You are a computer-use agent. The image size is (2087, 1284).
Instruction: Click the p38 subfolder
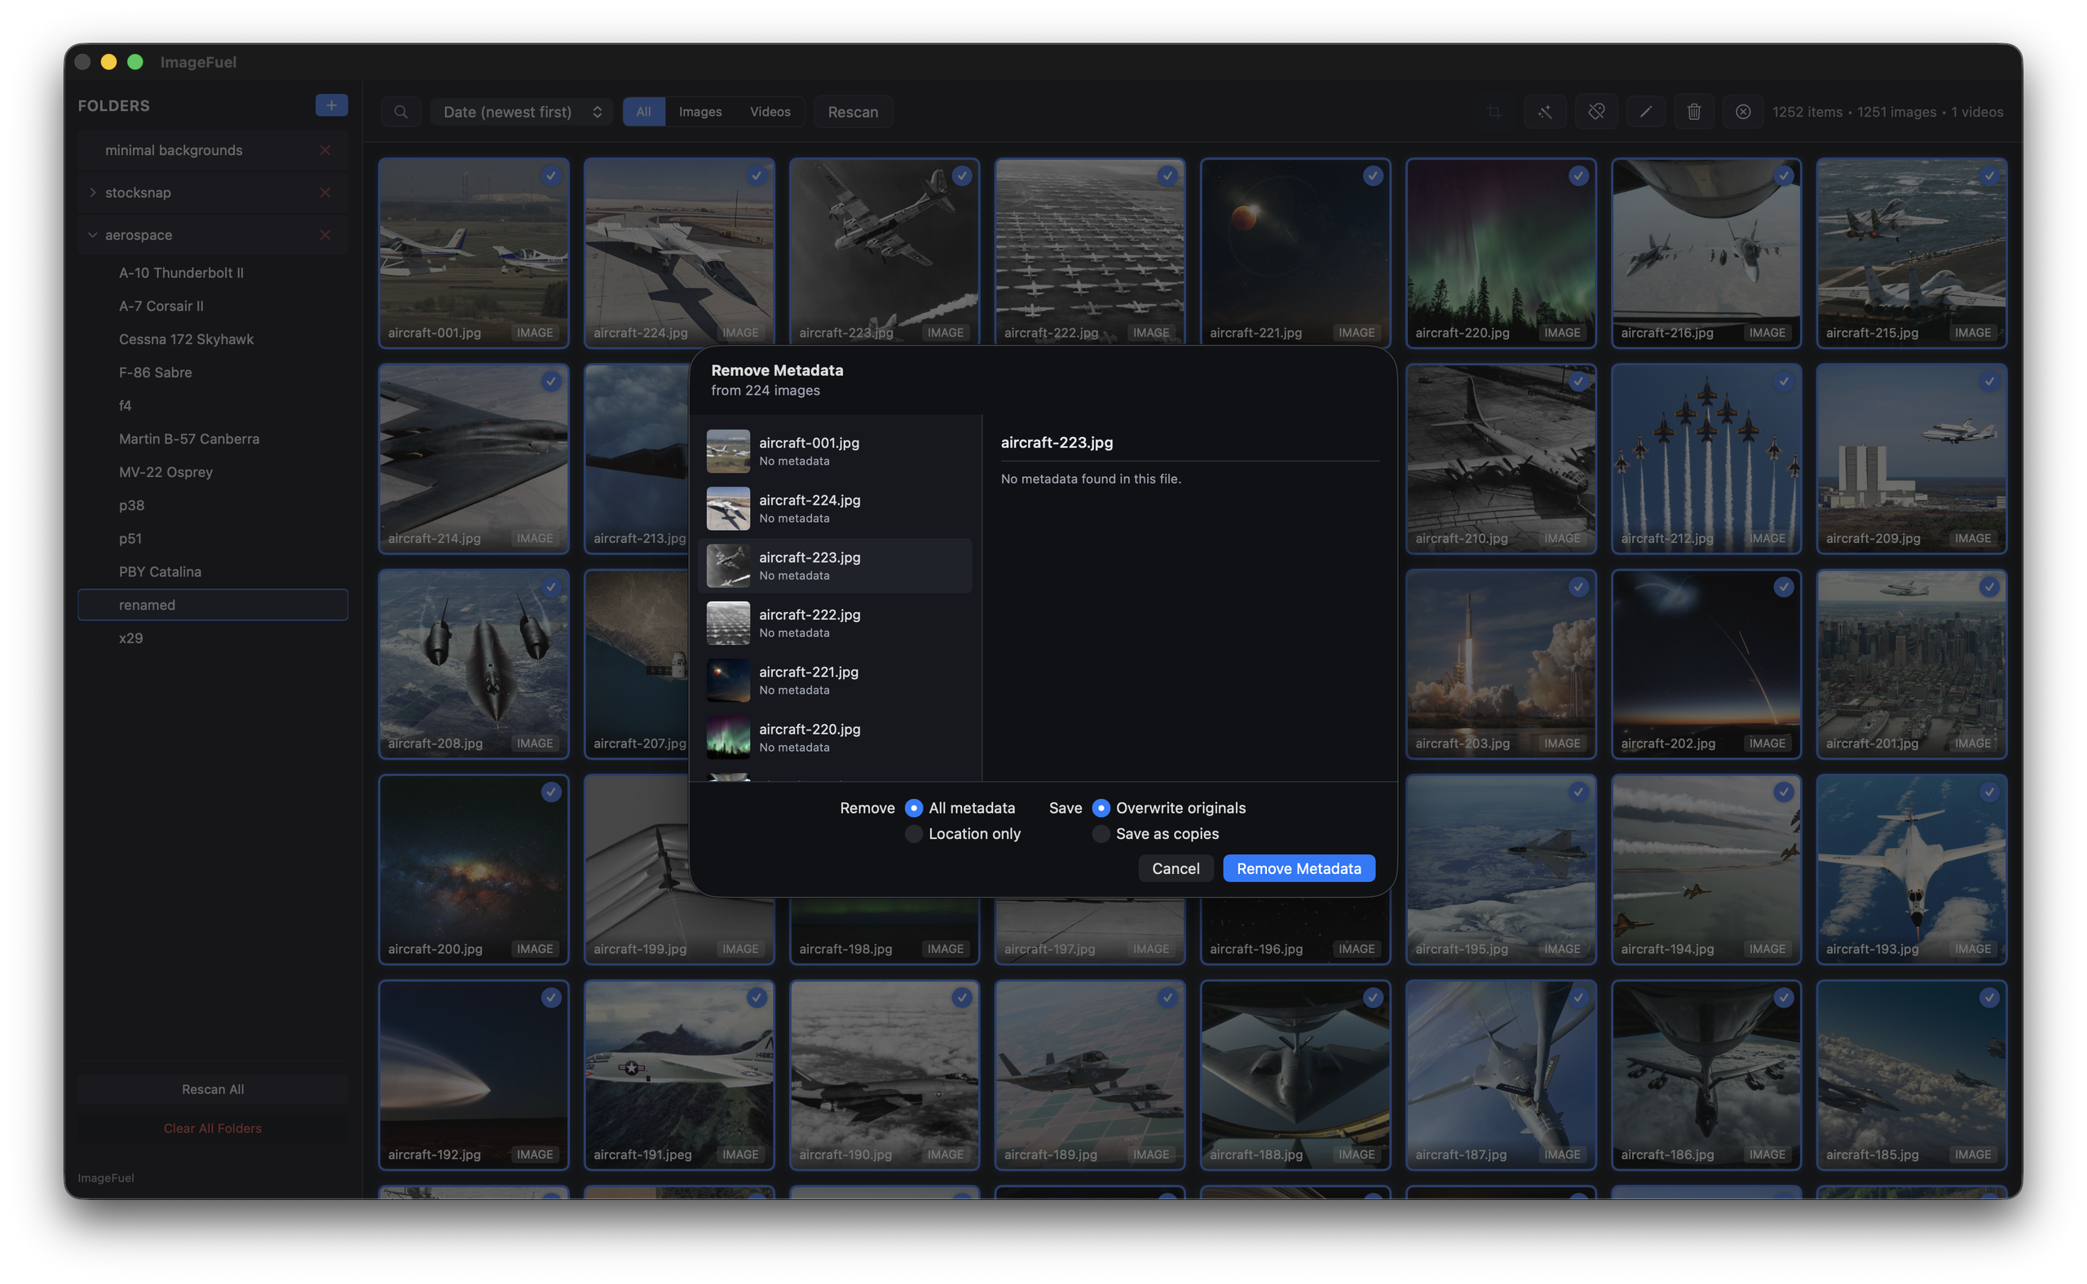(x=212, y=505)
